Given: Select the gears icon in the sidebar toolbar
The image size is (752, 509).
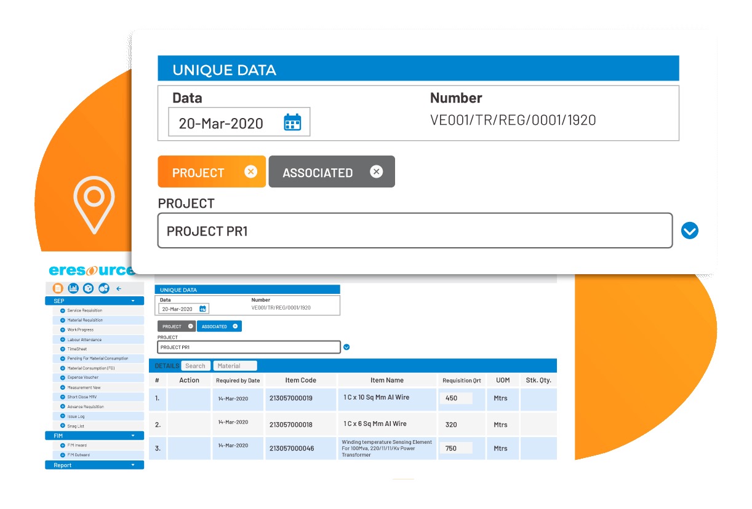Looking at the screenshot, I should click(x=103, y=288).
